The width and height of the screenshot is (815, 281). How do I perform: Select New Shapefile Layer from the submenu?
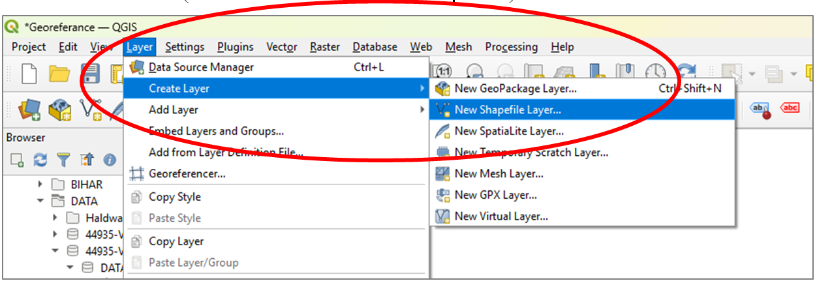click(x=582, y=110)
